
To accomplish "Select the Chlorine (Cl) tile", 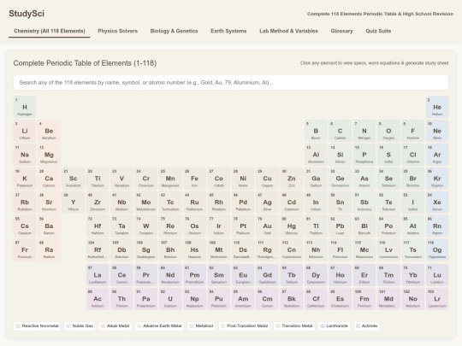I will (x=412, y=155).
